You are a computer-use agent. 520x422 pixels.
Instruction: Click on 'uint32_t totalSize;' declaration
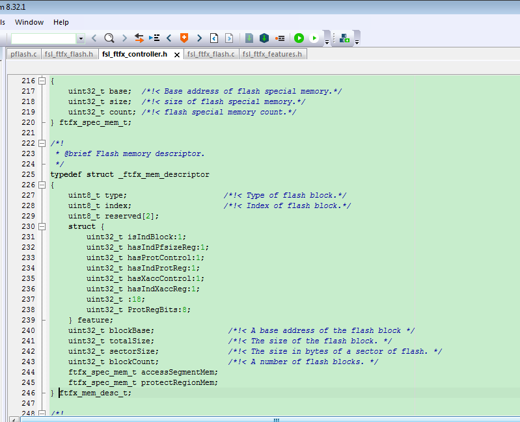pyautogui.click(x=111, y=341)
